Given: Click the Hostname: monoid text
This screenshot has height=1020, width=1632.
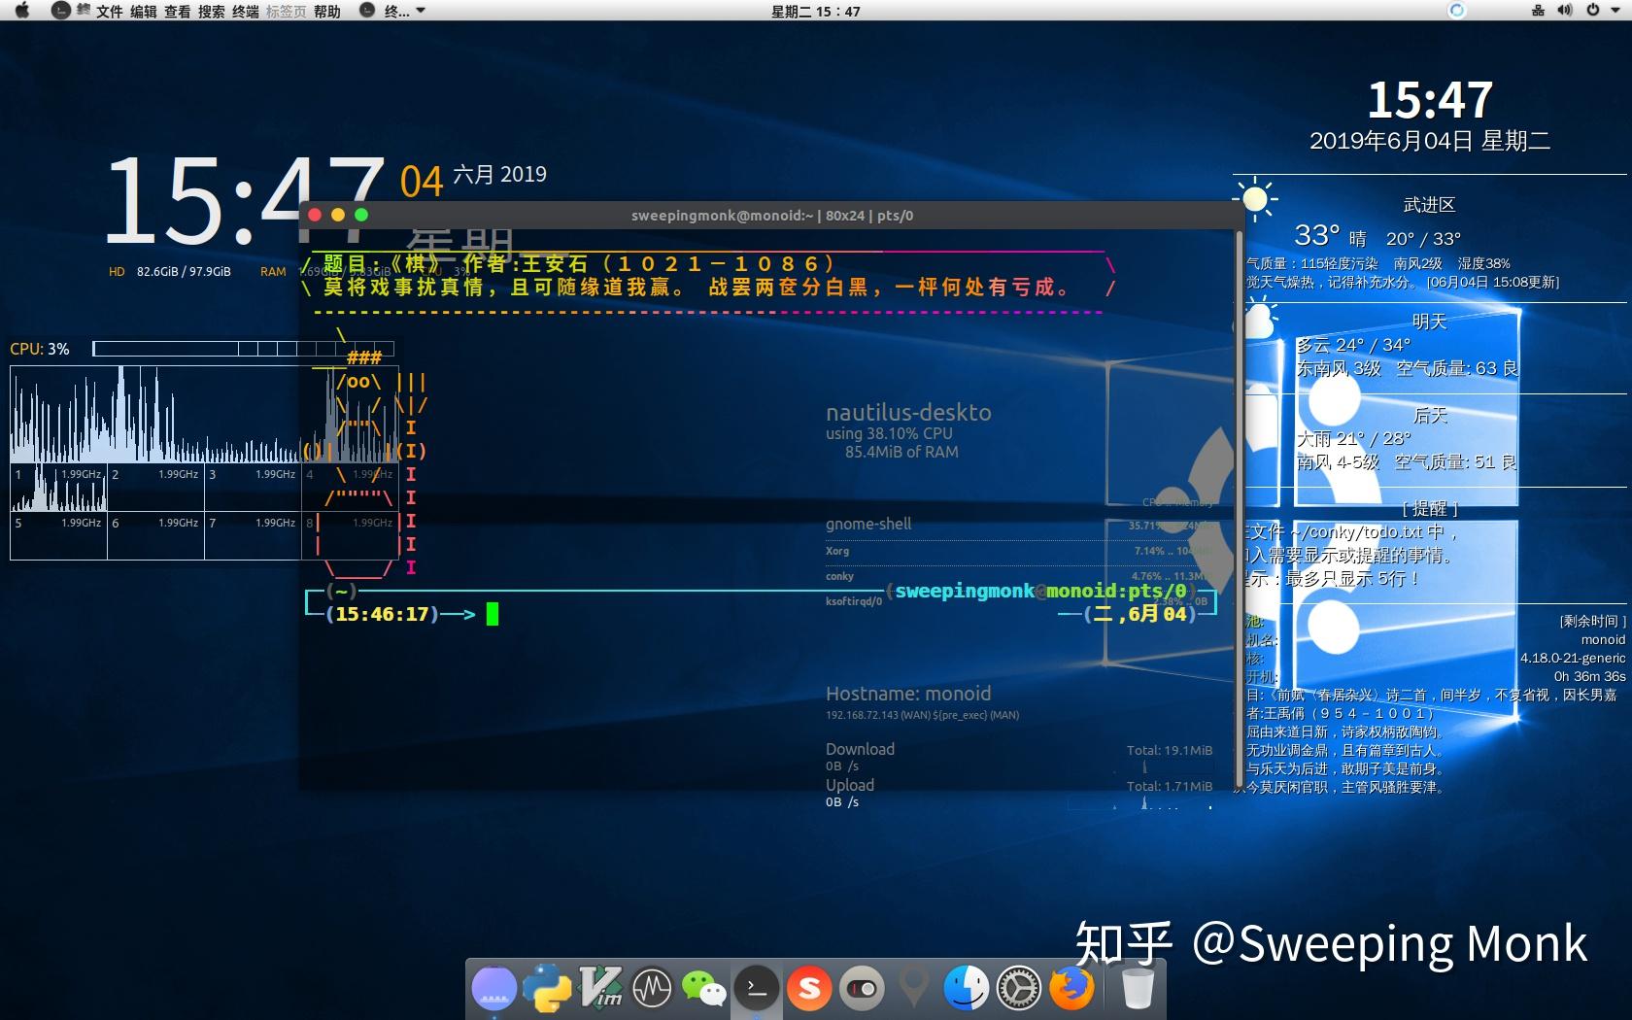Looking at the screenshot, I should (908, 694).
